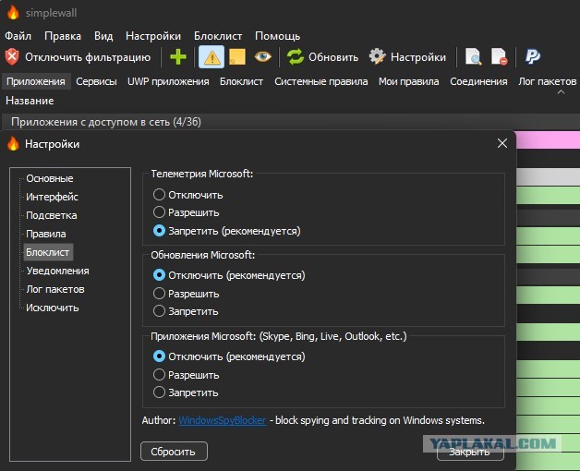Switch to UWP приложения tab
Viewport: 580px width, 471px height.
click(168, 81)
